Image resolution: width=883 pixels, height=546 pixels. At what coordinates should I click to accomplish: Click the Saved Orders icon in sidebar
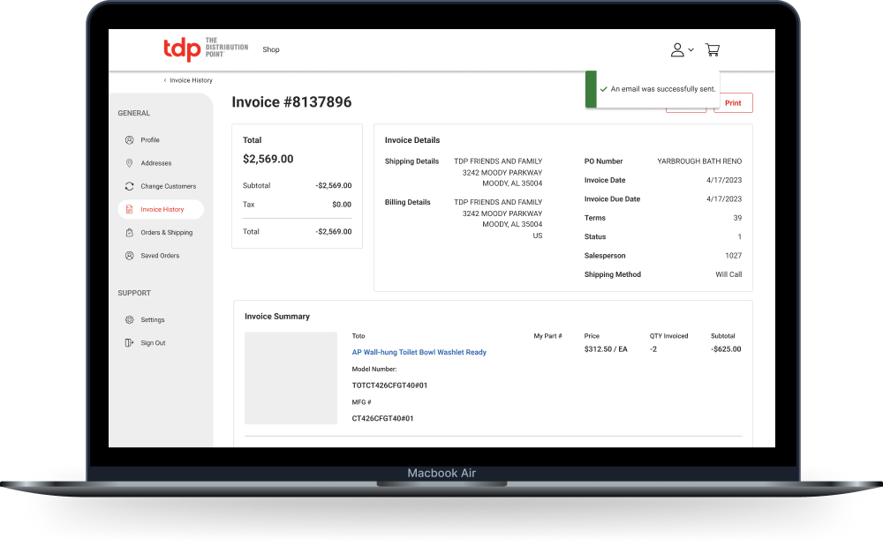[x=129, y=256]
